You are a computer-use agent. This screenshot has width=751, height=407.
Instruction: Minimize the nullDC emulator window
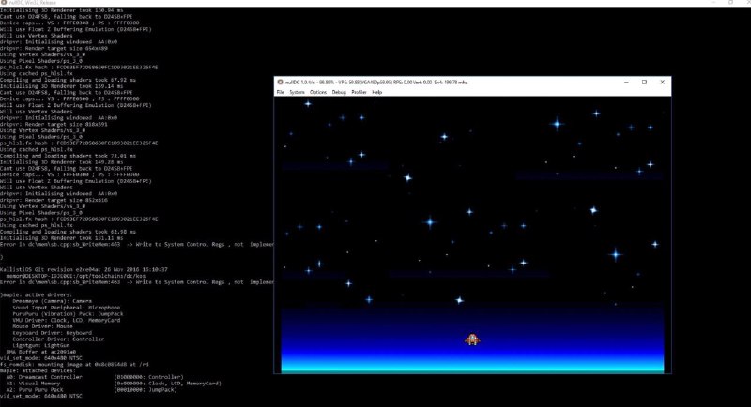coord(626,82)
